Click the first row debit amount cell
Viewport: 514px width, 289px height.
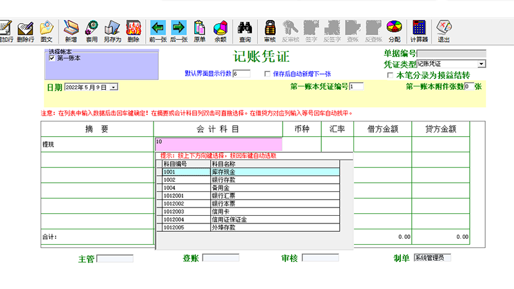click(x=382, y=144)
